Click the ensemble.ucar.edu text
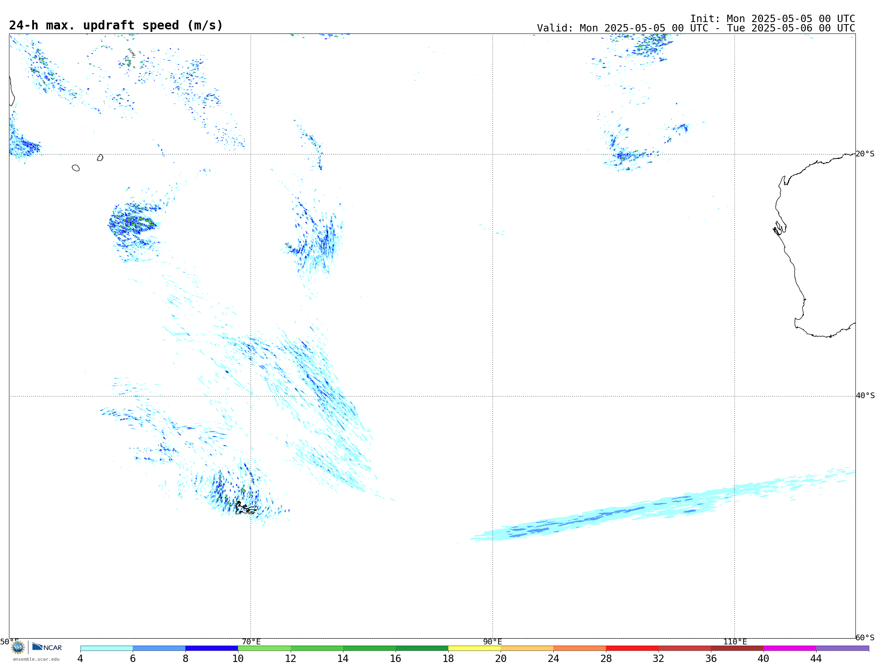This screenshot has height=664, width=882. tap(36, 659)
